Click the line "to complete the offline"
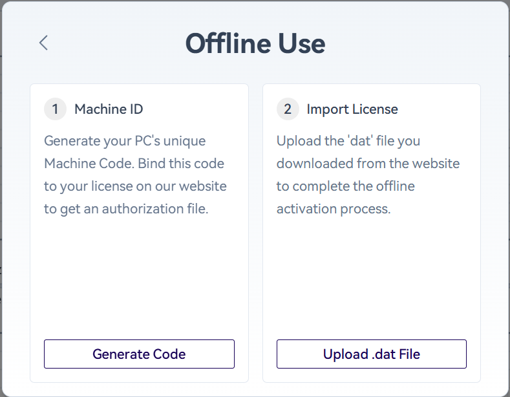This screenshot has width=510, height=397. point(345,186)
